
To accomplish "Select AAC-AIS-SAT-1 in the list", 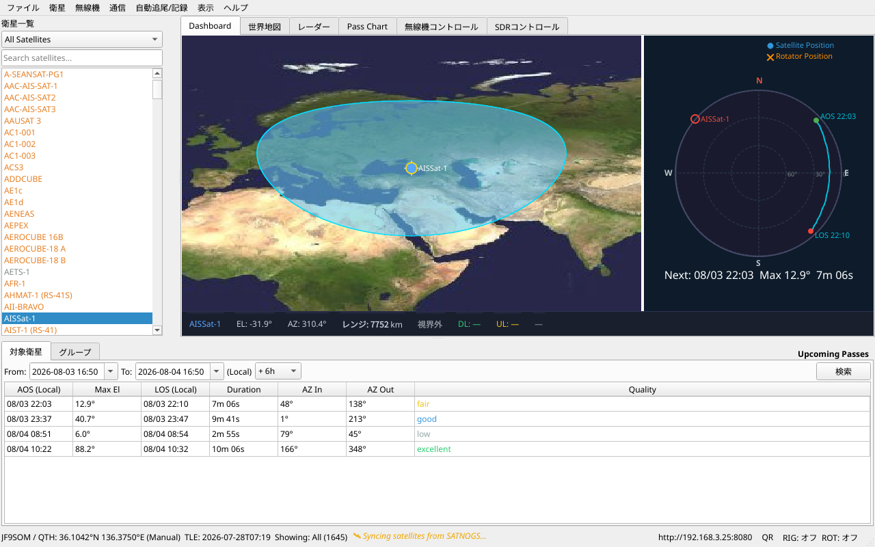I will (x=77, y=85).
